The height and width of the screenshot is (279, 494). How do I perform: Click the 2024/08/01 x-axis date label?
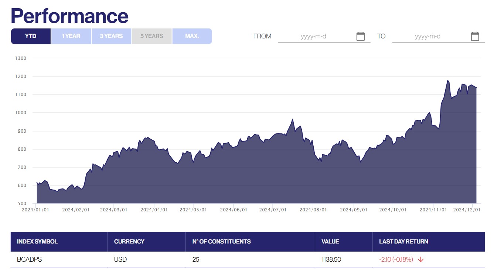313,210
